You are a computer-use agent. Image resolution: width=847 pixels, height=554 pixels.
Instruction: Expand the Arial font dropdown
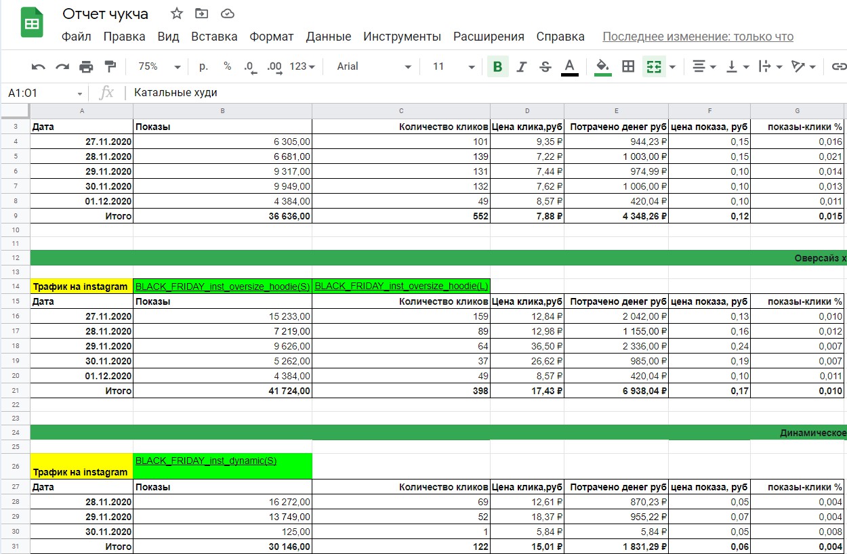tap(374, 66)
